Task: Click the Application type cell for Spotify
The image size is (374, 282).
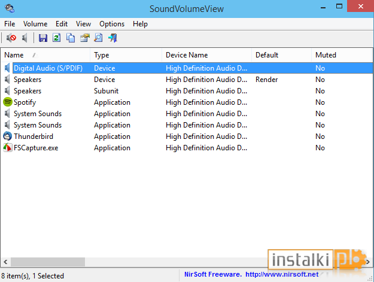Action: click(112, 102)
